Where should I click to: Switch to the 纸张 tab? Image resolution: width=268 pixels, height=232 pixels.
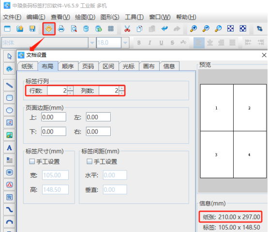pos(28,66)
